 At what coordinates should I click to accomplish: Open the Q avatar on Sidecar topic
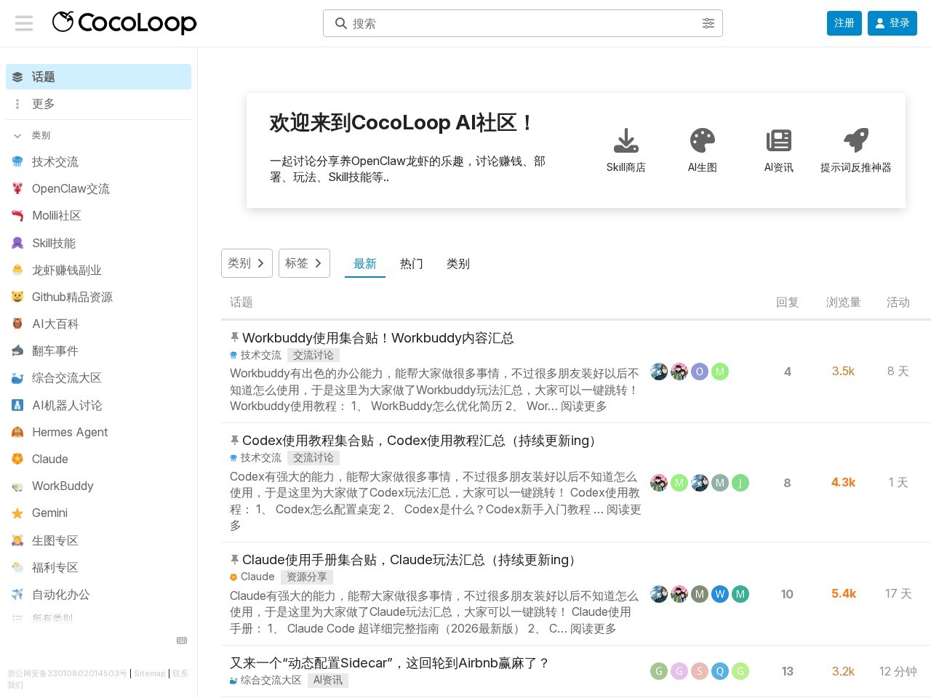720,671
